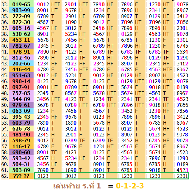Click the 979-61 result cell

[x=21, y=105]
